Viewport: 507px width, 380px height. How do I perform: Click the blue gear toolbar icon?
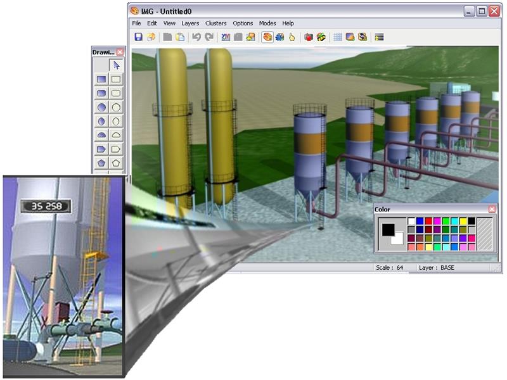[279, 37]
